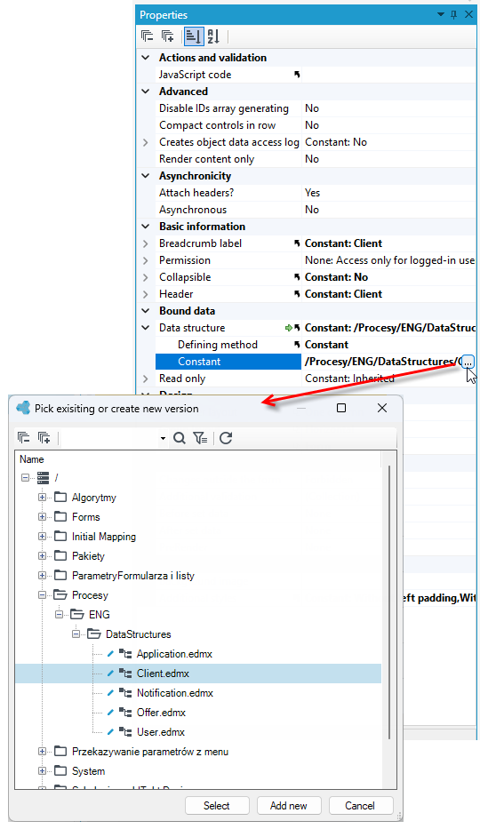Click marker icon beside Defining method
Screen dimensions: 480x829
click(x=297, y=346)
